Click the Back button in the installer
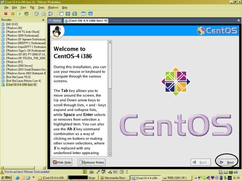Screen dimensions: 242x181 pyautogui.click(x=201, y=162)
